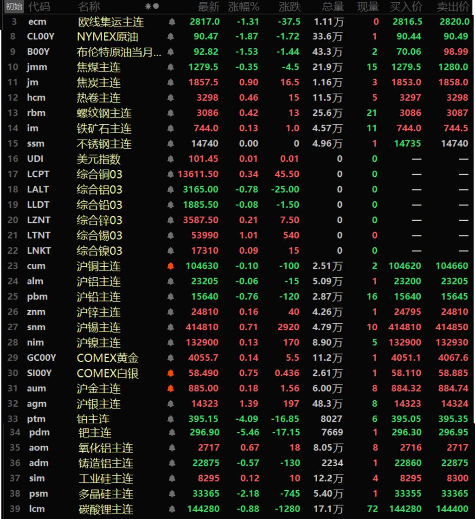The image size is (475, 519).
Task: Select the 初始 tab at top left
Action: click(x=14, y=6)
